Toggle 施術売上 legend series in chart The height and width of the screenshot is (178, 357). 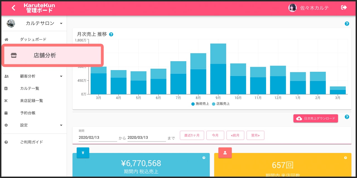click(200, 104)
